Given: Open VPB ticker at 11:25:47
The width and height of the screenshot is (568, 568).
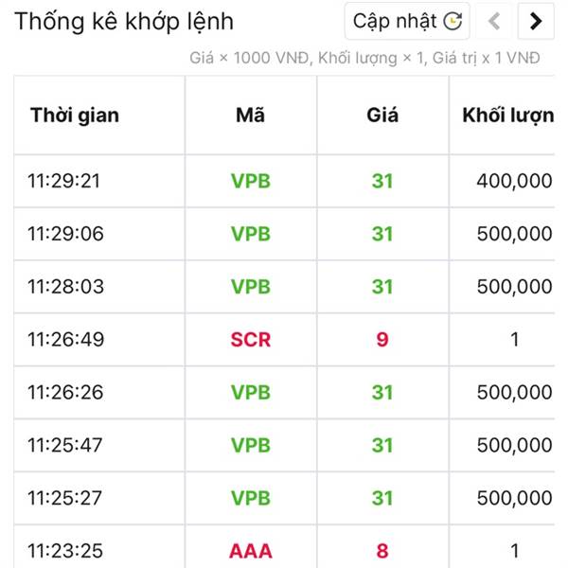Looking at the screenshot, I should point(251,446).
